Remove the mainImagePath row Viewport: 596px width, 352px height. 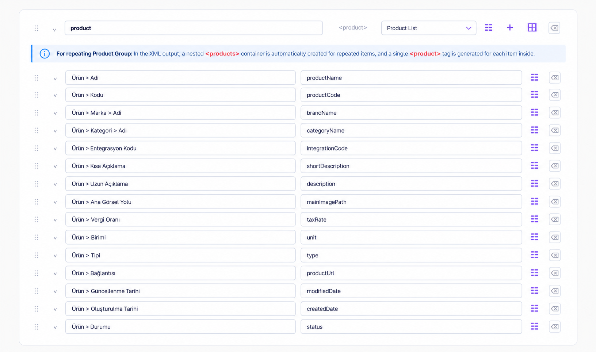click(555, 202)
